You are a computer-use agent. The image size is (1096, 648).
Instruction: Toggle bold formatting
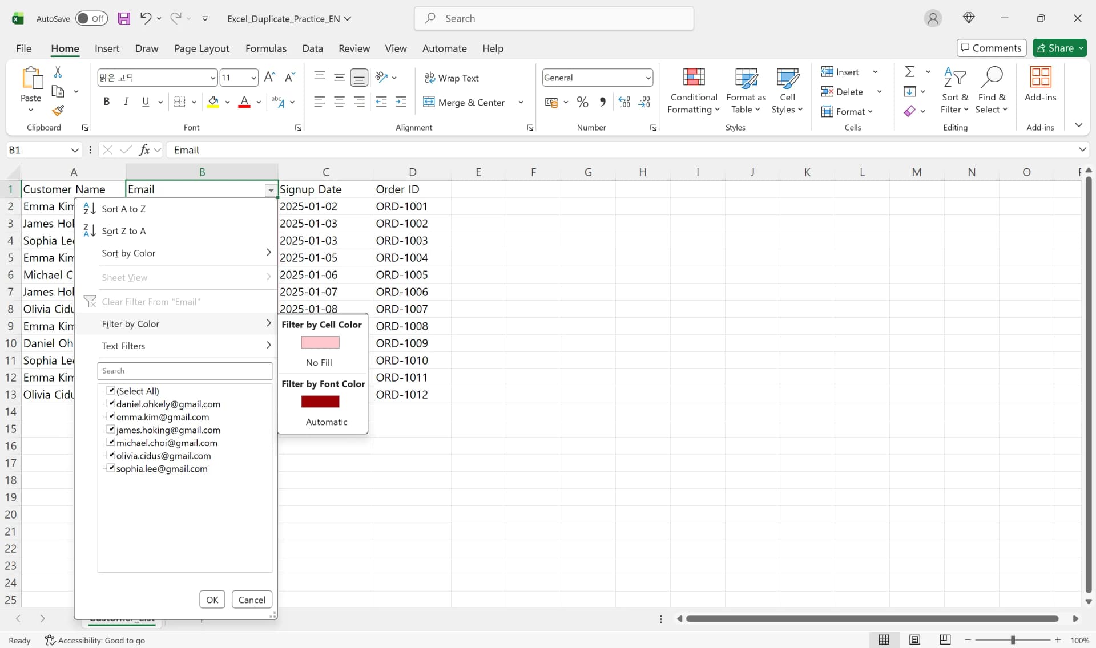106,101
